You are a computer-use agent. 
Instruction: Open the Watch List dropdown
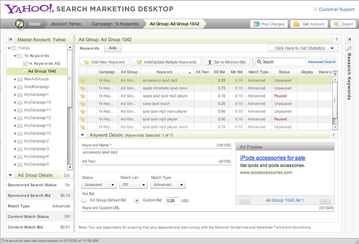coord(134,185)
